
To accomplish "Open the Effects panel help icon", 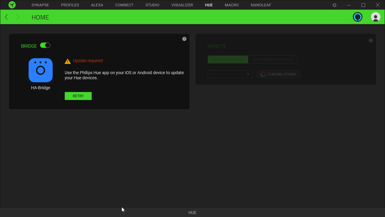I will point(371,40).
